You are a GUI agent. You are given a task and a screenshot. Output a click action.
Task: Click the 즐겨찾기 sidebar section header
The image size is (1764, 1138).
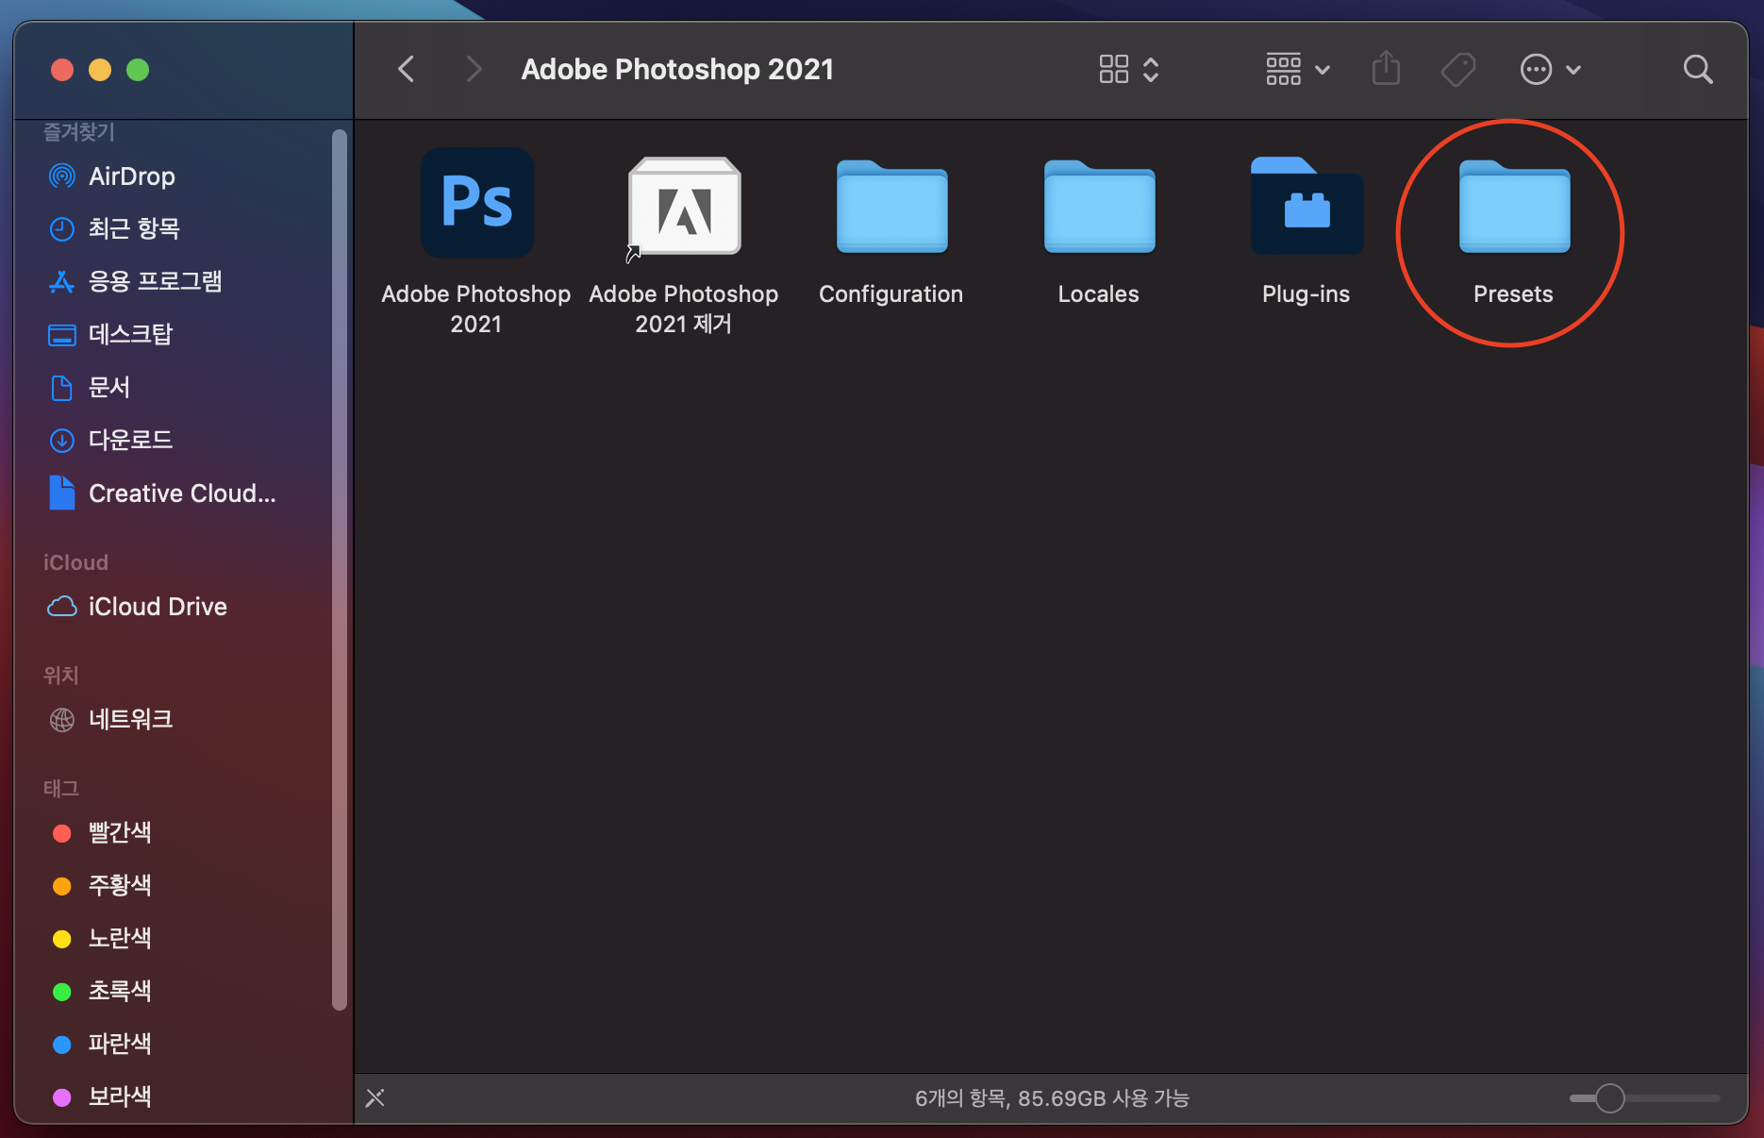[79, 132]
